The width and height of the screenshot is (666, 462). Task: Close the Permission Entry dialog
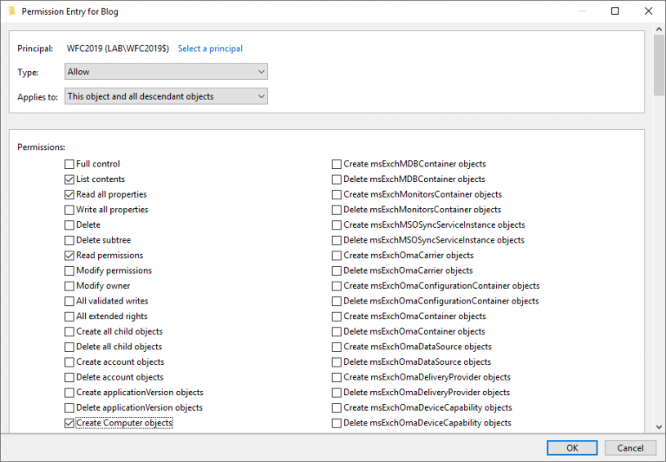click(646, 11)
